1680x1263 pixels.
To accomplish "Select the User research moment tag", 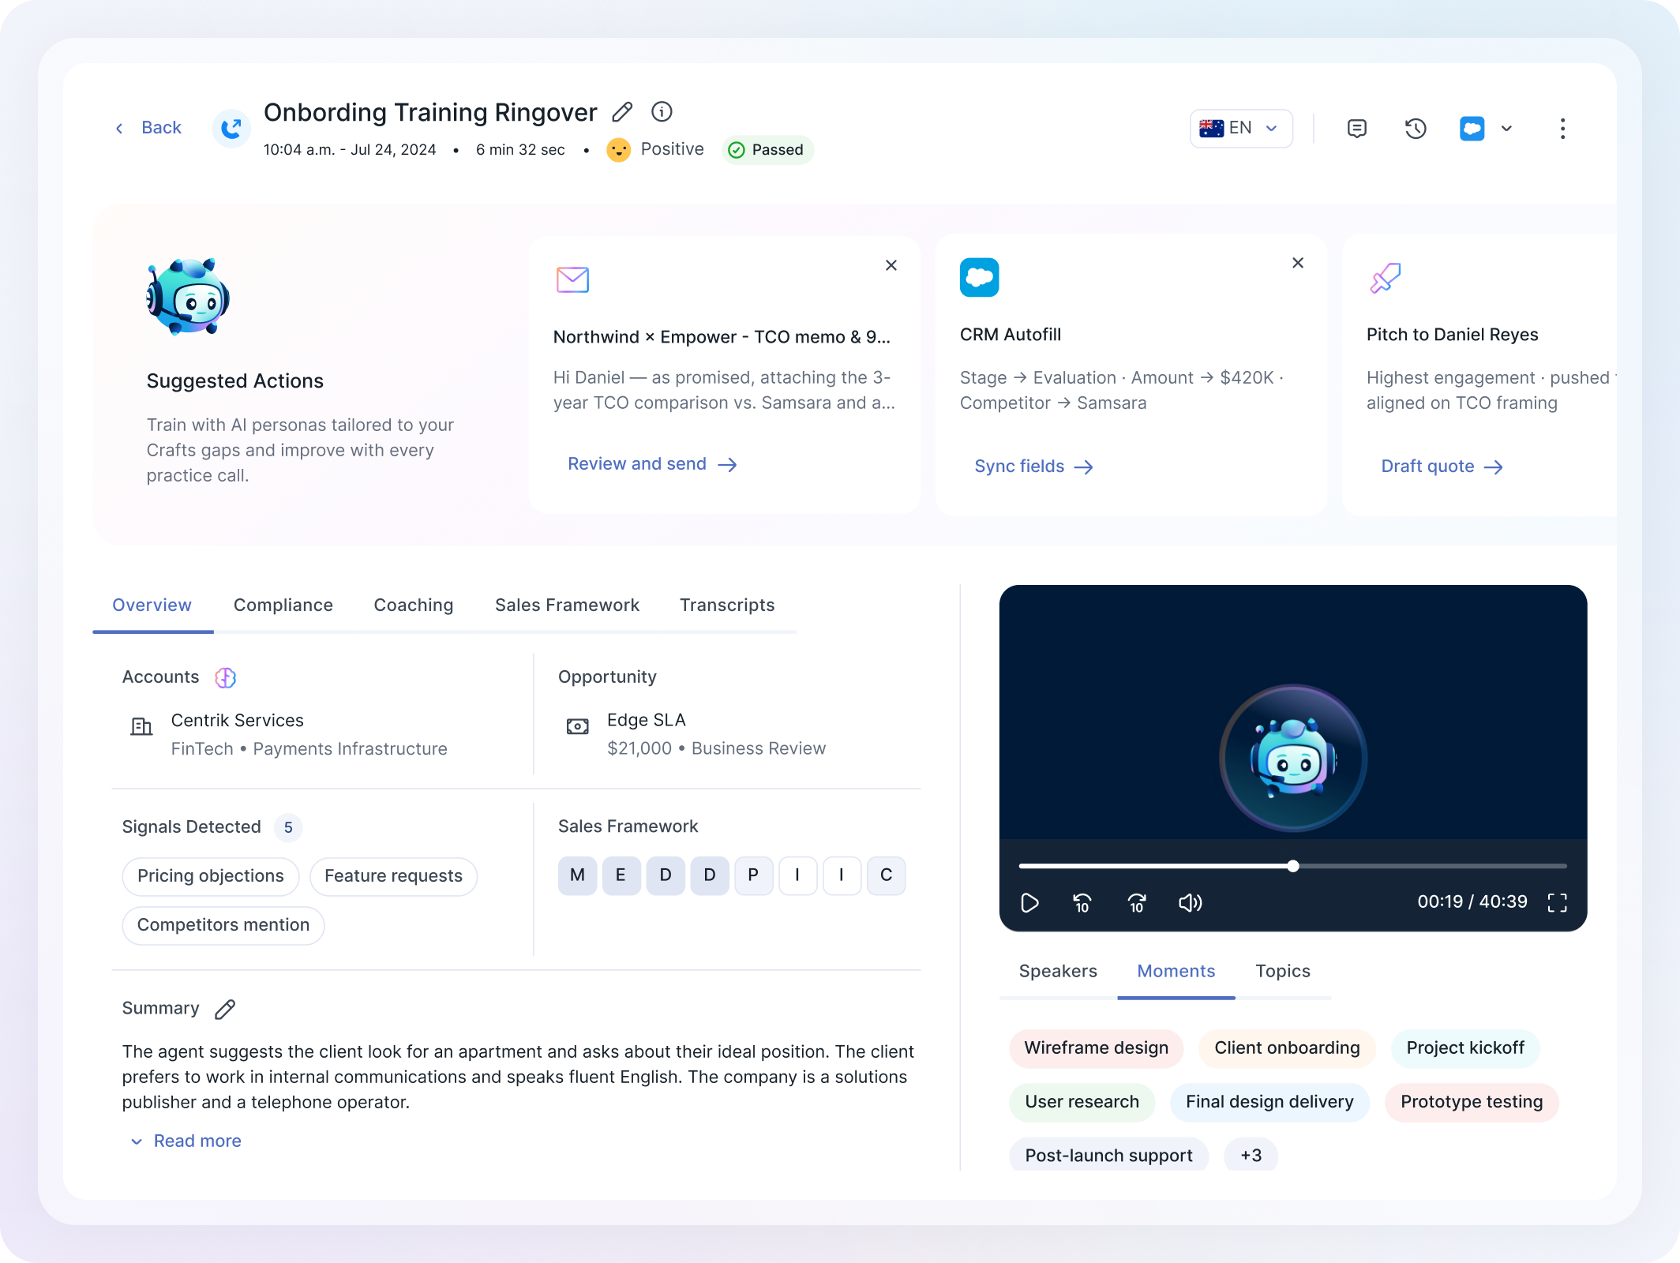I will [1082, 1102].
